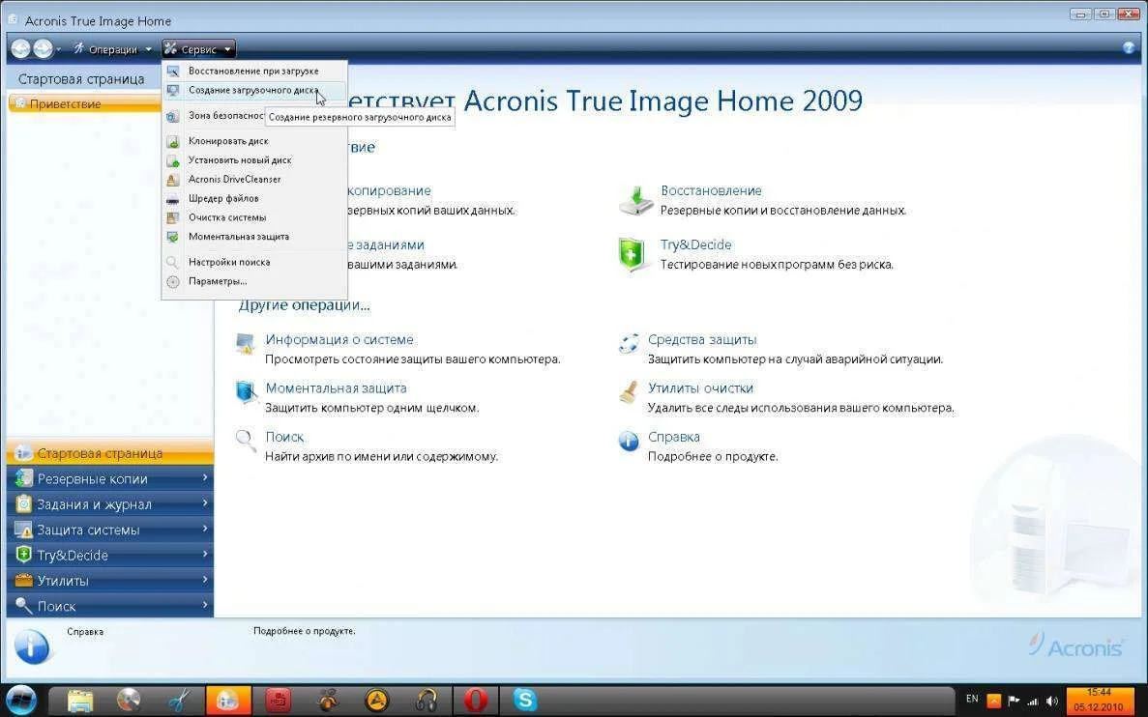
Task: Open the Восстановление link
Action: 711,190
